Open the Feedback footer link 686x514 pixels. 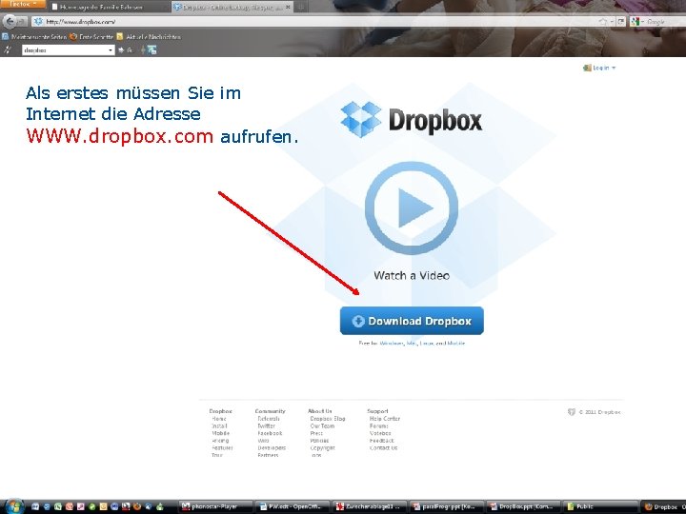pyautogui.click(x=381, y=441)
